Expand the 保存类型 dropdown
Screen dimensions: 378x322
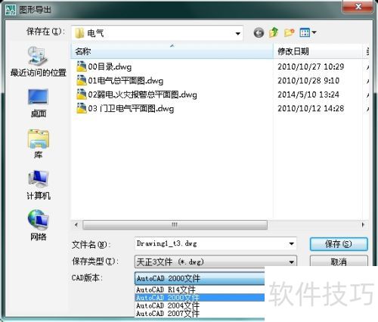tap(291, 262)
